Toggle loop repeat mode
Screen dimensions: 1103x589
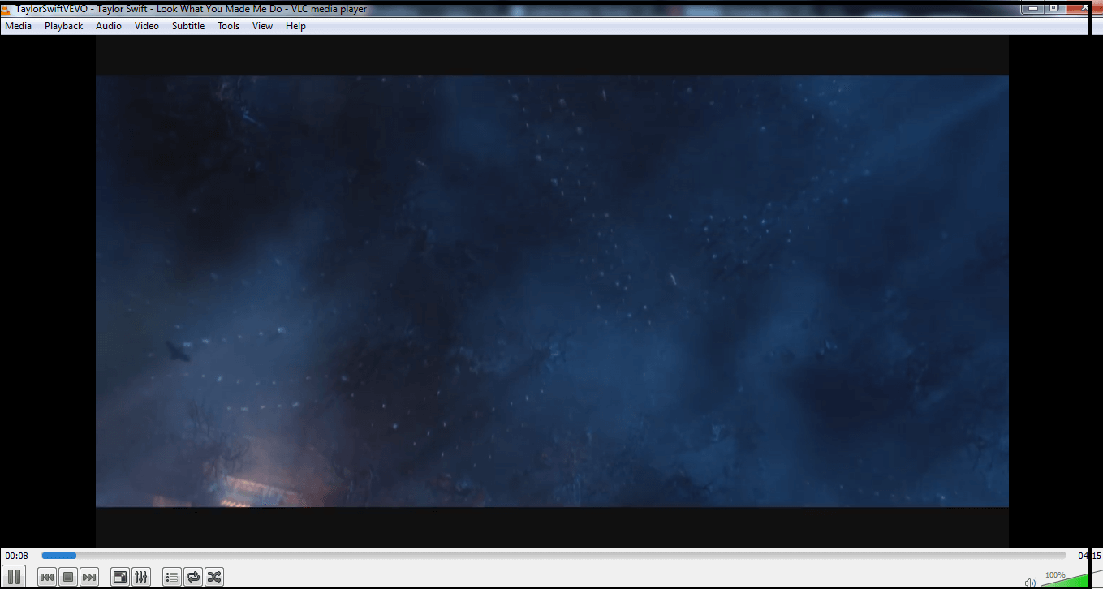point(193,577)
